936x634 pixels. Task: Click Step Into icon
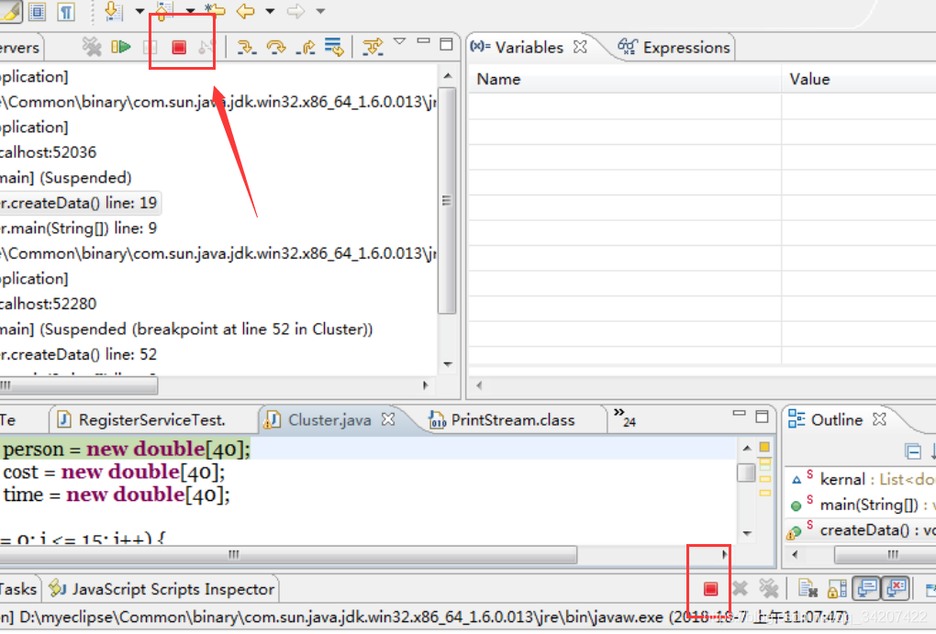(246, 47)
